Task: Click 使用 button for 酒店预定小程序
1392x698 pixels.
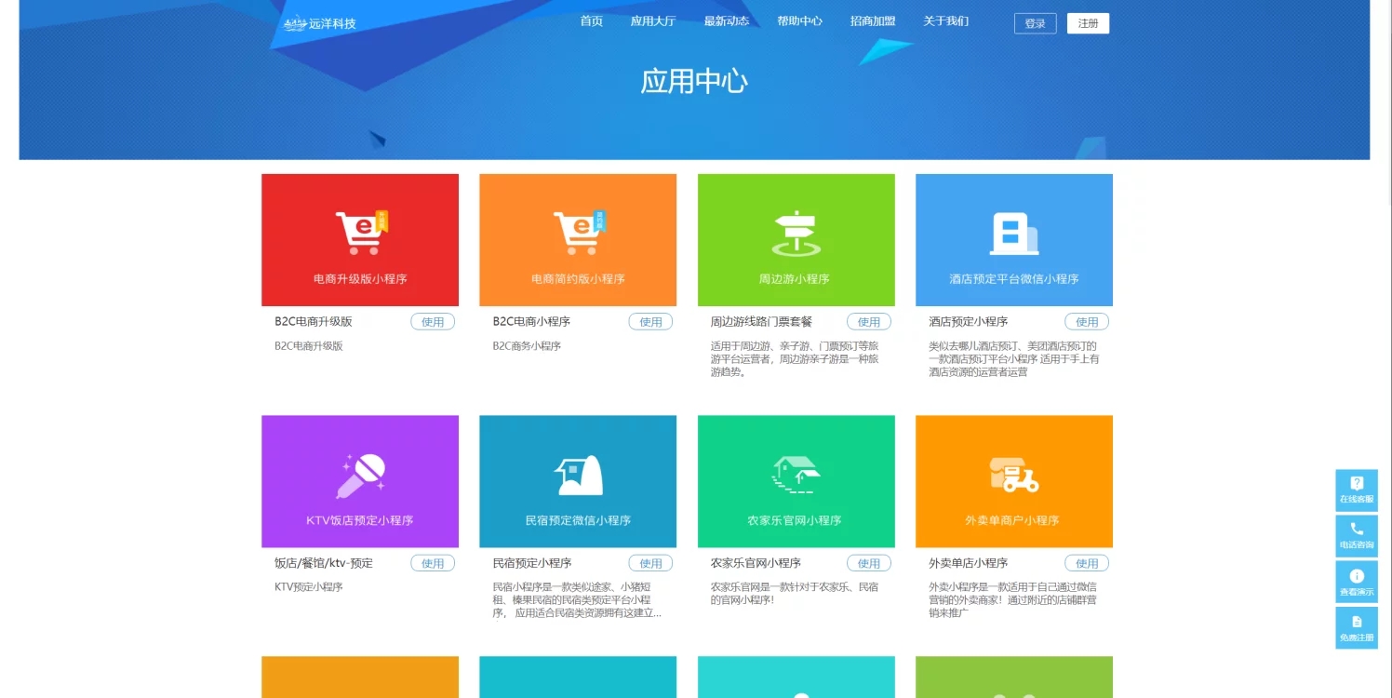Action: (1087, 322)
